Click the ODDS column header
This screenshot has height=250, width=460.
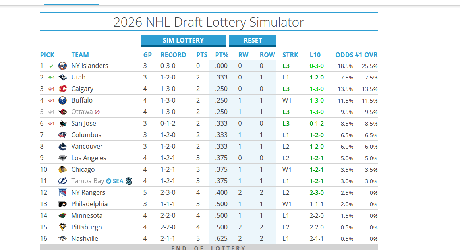point(344,55)
